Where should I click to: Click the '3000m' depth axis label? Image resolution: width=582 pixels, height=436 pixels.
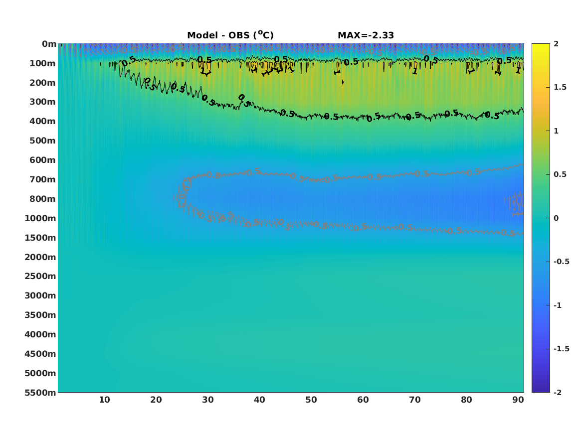coord(40,295)
